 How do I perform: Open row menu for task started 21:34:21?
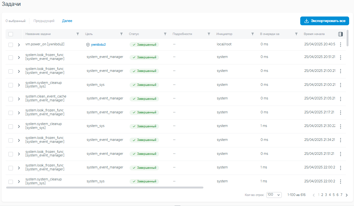click(340, 140)
